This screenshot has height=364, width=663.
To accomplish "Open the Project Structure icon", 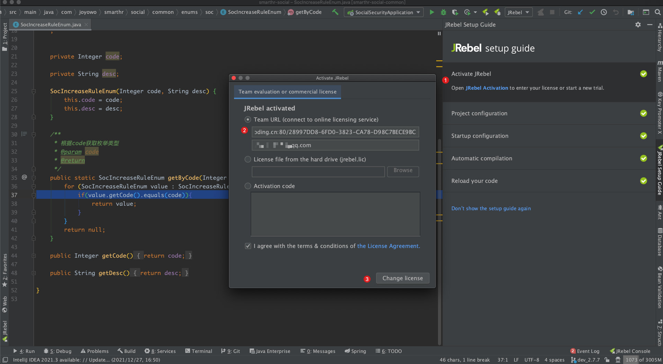I will [x=630, y=12].
